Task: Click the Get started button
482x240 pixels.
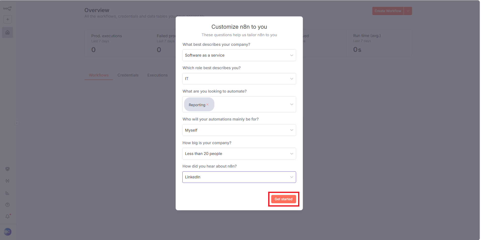Action: coord(284,199)
